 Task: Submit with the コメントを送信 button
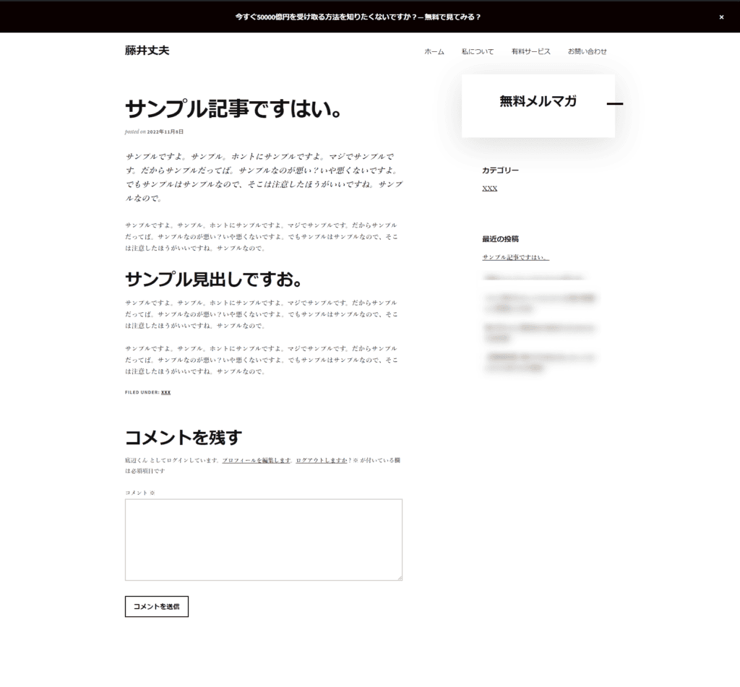point(157,606)
